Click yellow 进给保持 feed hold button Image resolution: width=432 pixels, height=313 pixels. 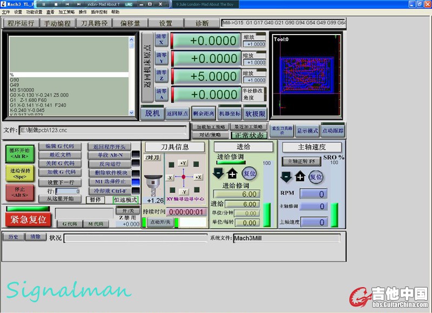point(19,173)
